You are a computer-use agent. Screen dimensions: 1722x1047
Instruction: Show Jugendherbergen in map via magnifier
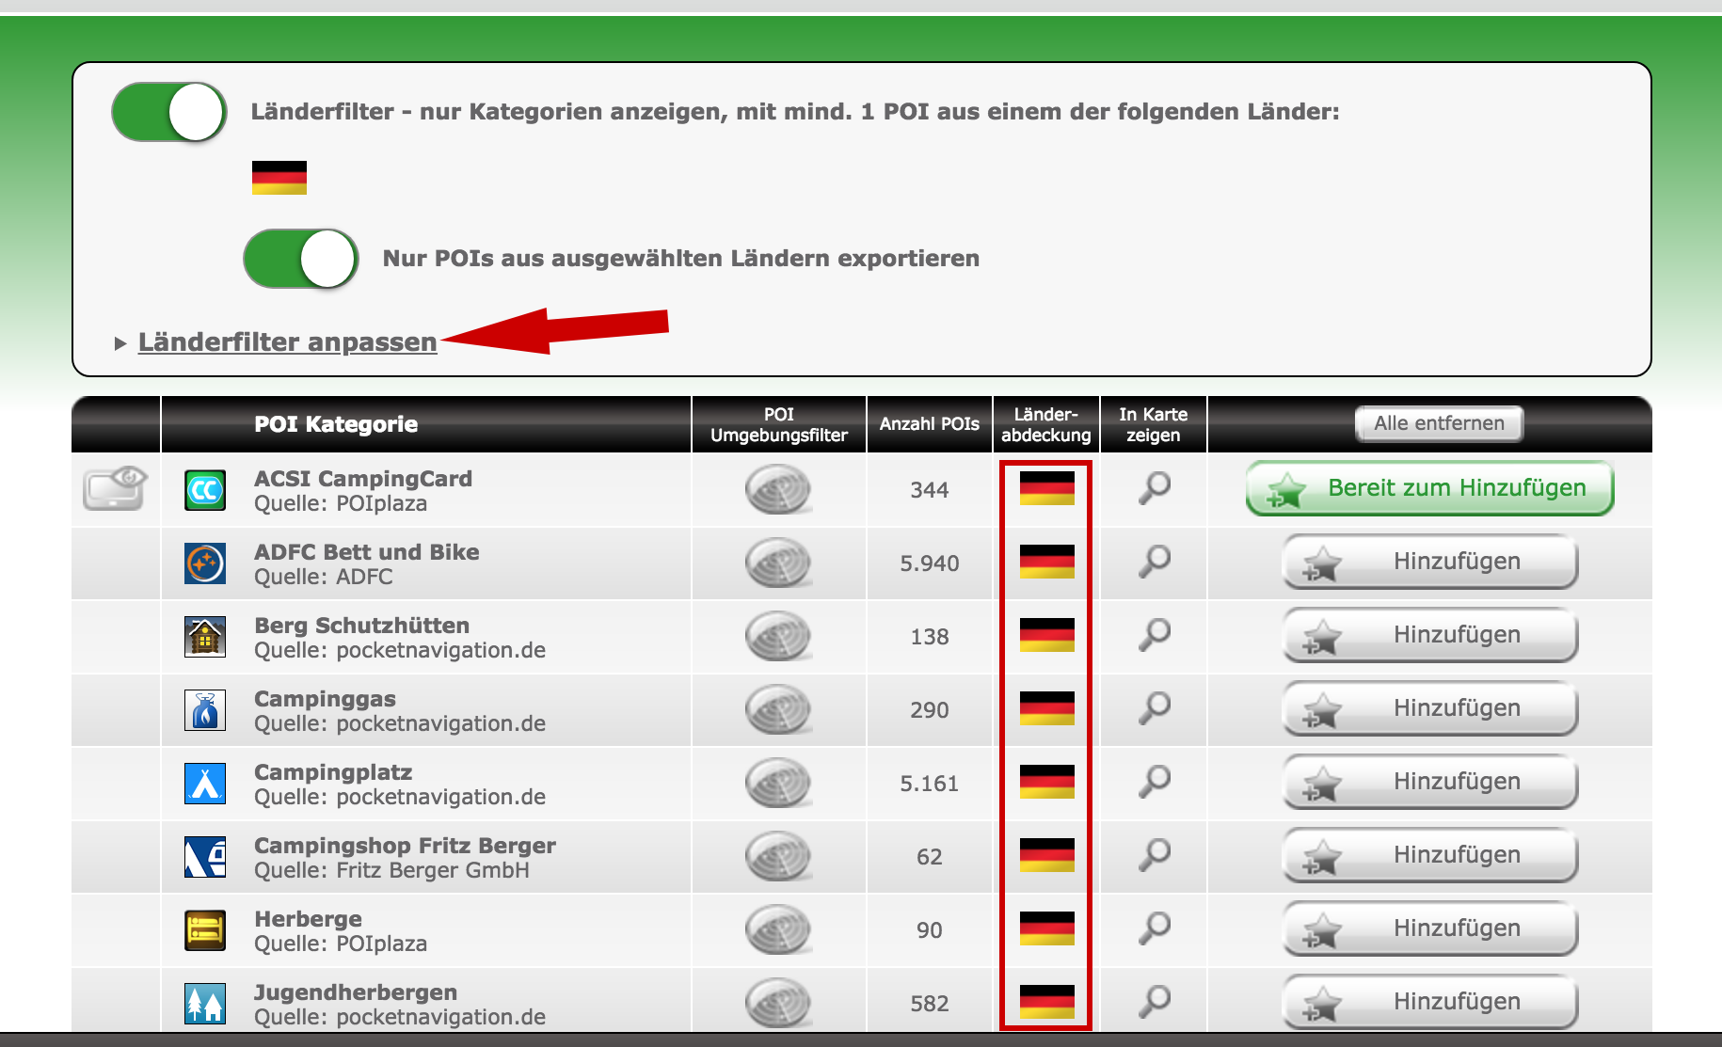tap(1154, 1002)
